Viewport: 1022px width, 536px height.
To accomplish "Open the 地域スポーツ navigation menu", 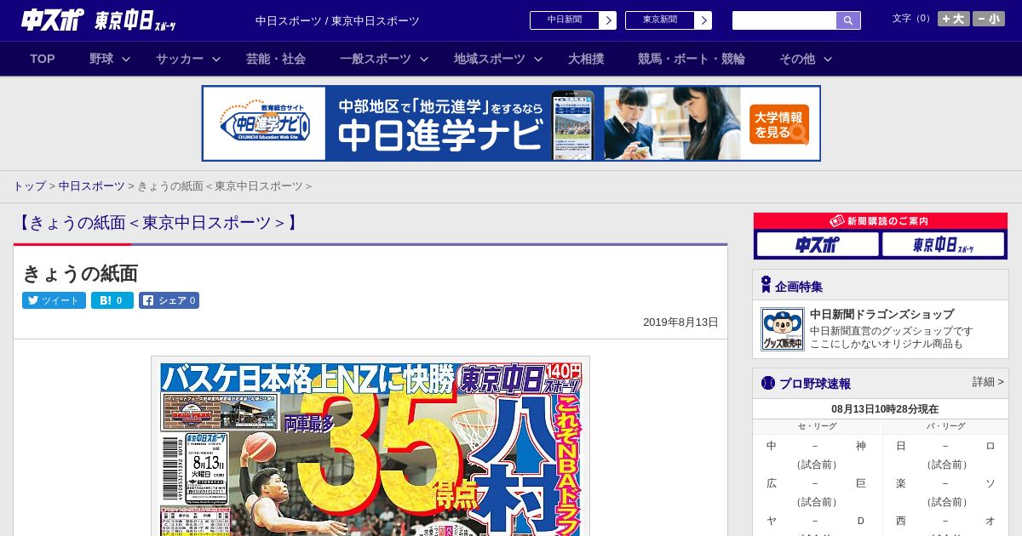I will [490, 59].
